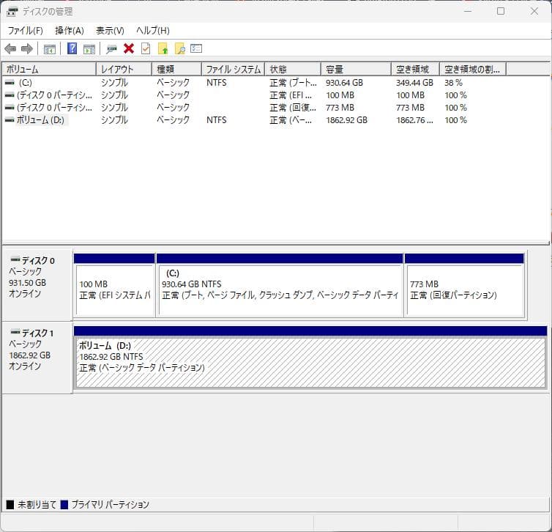552x532 pixels.
Task: Click NTFS cell in the (D:) list row
Action: coord(217,120)
